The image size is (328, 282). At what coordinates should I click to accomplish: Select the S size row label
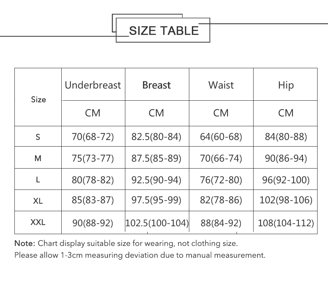click(x=38, y=137)
